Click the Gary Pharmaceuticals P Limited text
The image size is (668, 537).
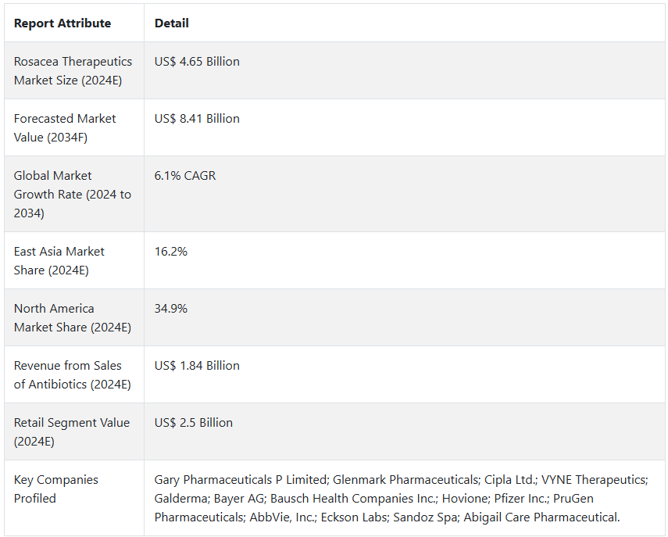point(241,480)
